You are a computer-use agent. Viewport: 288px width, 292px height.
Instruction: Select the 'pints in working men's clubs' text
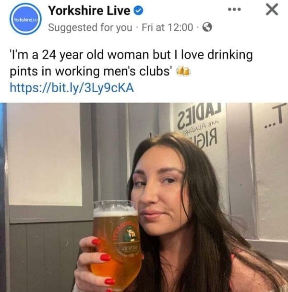pyautogui.click(x=90, y=72)
